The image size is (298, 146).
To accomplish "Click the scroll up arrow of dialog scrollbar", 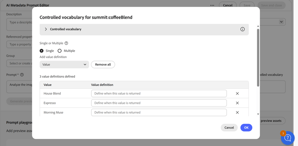I will (x=258, y=26).
